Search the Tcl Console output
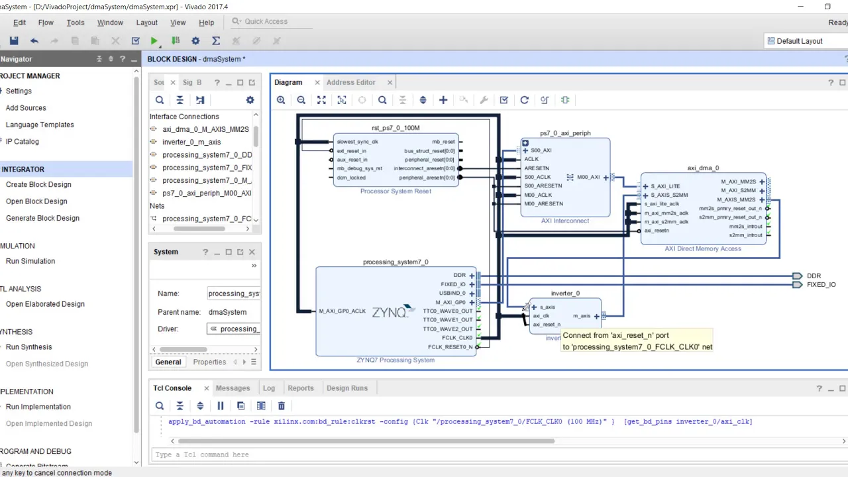848x477 pixels. (160, 405)
